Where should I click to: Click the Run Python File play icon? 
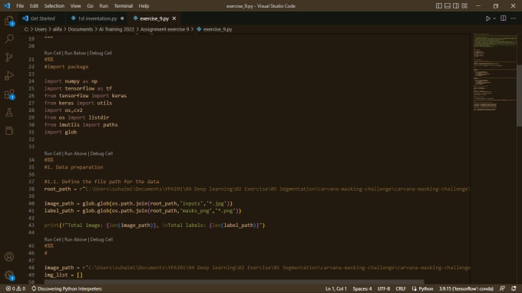point(487,18)
